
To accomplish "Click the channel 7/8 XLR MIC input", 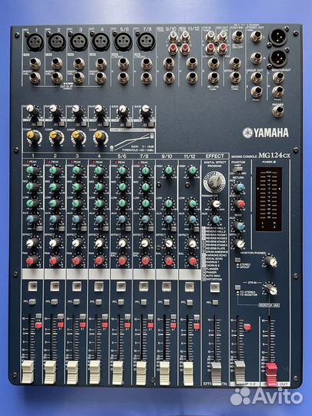I will [x=146, y=42].
